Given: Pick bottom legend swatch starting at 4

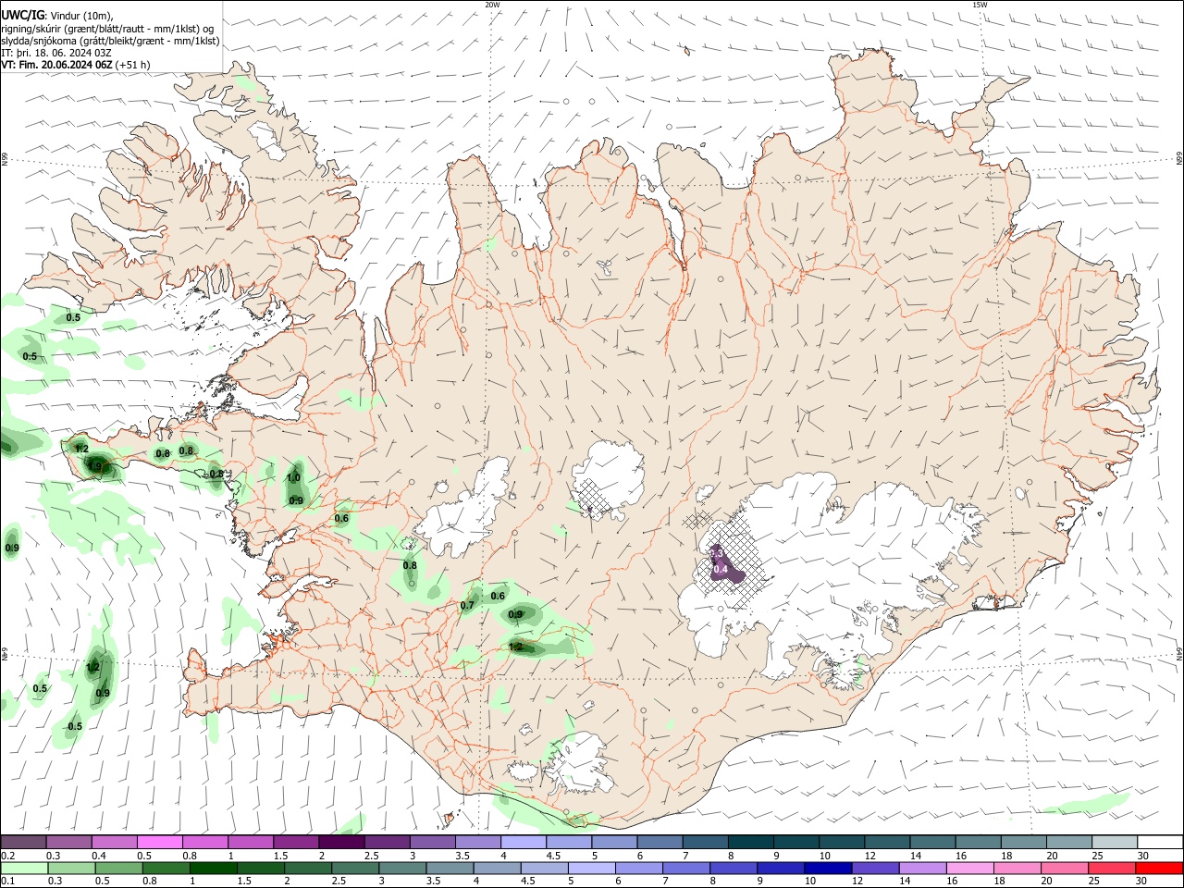Looking at the screenshot, I should (x=497, y=869).
